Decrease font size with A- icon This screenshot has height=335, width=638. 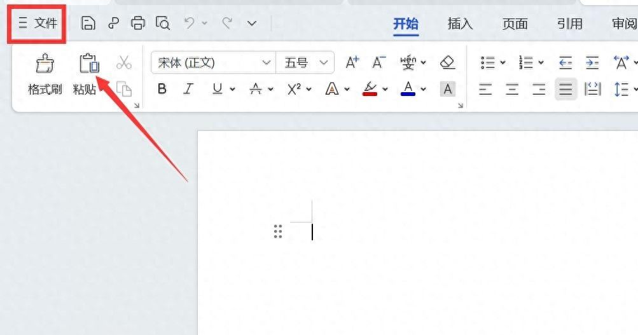click(x=379, y=62)
